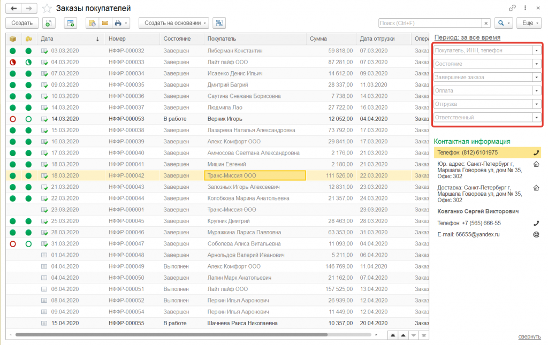Click phone icon next to (812) 6101975
Viewport: 548px width, 345px height.
click(536, 152)
